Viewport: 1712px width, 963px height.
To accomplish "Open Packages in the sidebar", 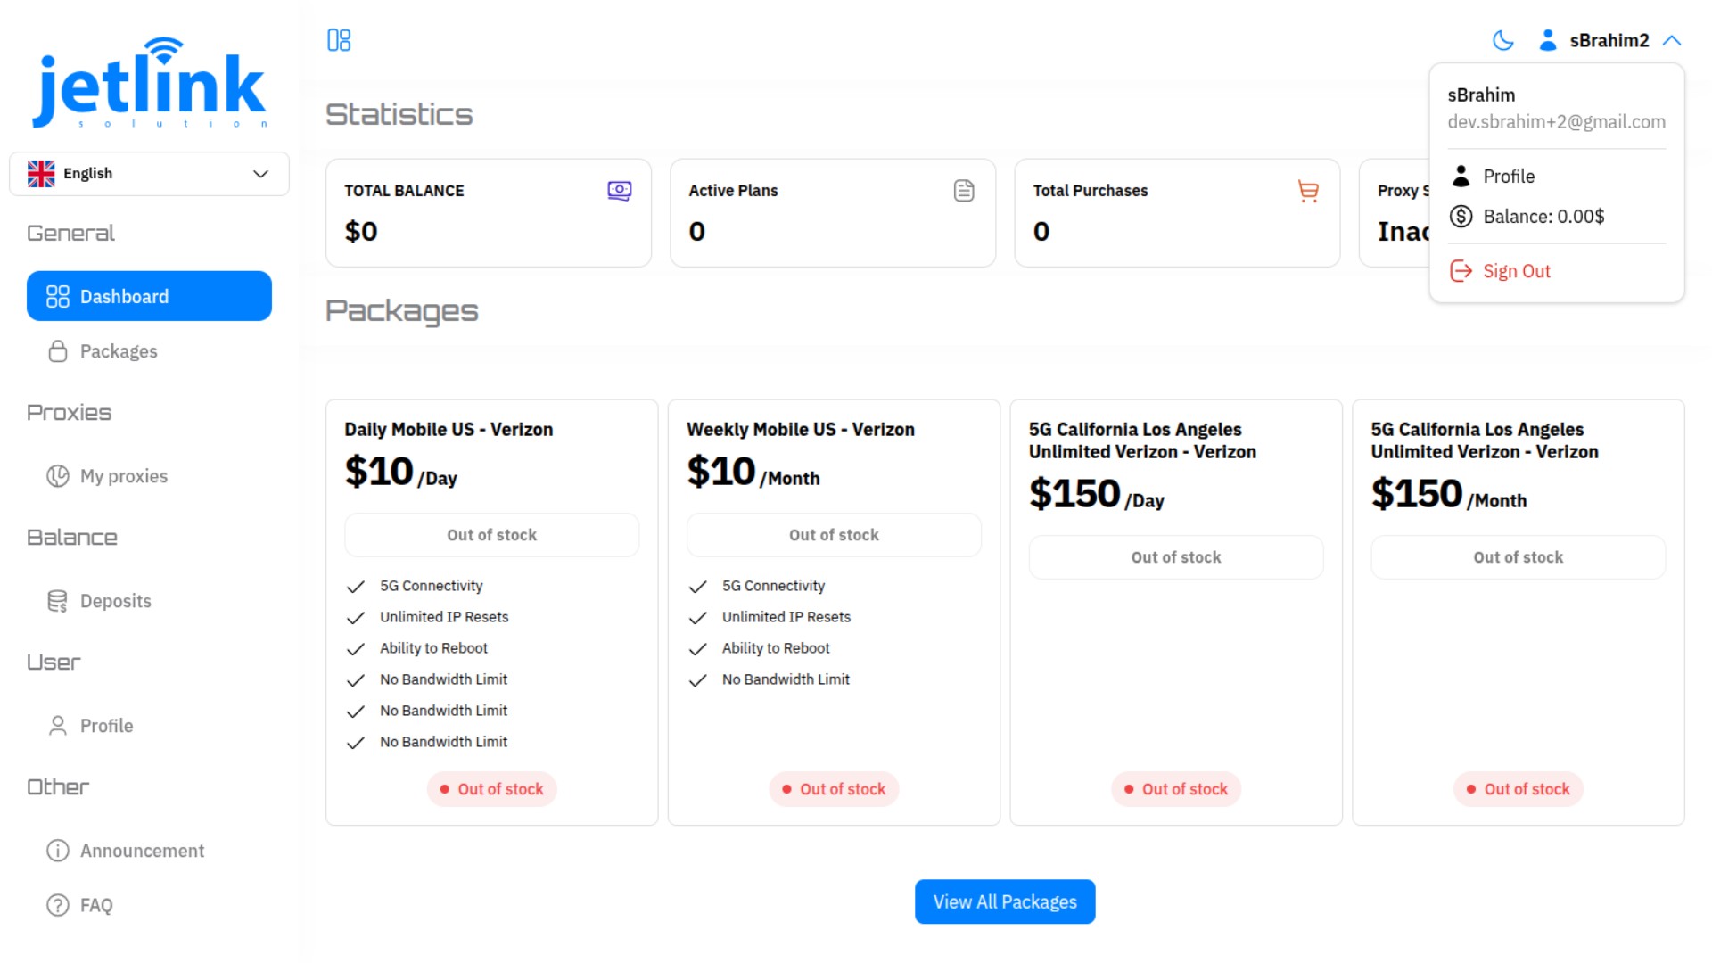I will 119,351.
